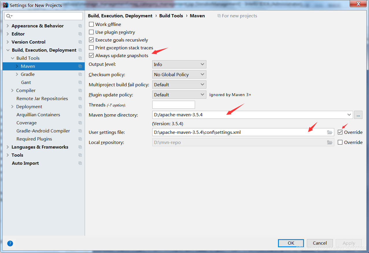Click the project-level copy icon beside Maven
Screen dimensions: 369x253
pyautogui.click(x=80, y=66)
